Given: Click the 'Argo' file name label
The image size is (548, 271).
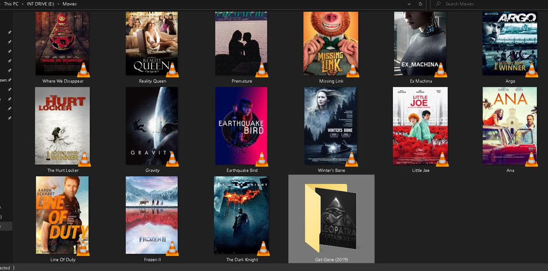Looking at the screenshot, I should (510, 81).
